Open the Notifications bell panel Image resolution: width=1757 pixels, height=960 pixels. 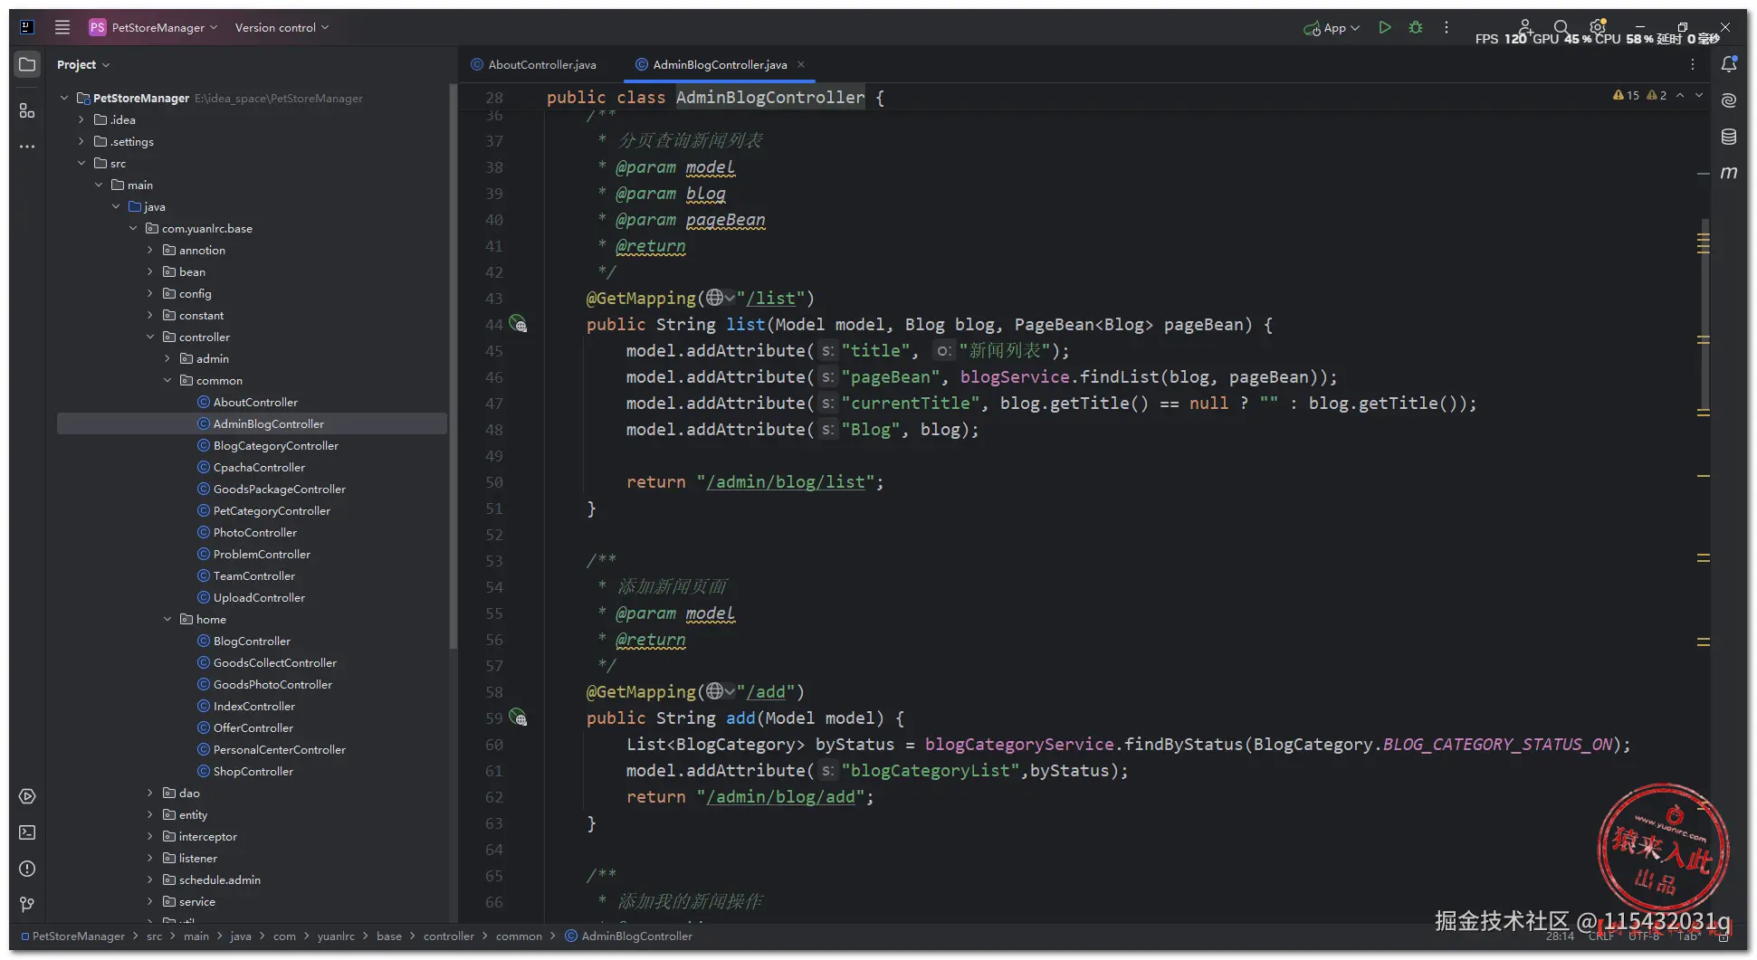[x=1729, y=64]
